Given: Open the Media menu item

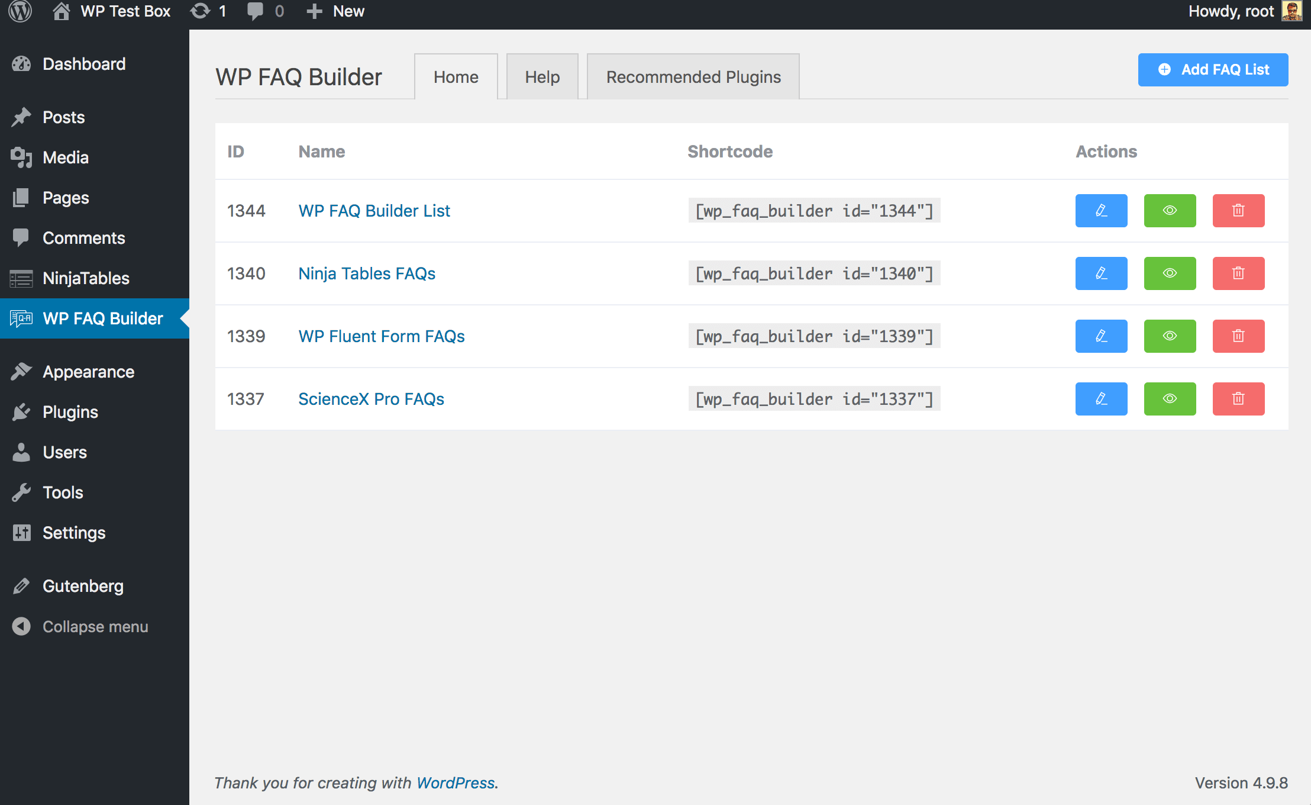Looking at the screenshot, I should click(x=95, y=157).
